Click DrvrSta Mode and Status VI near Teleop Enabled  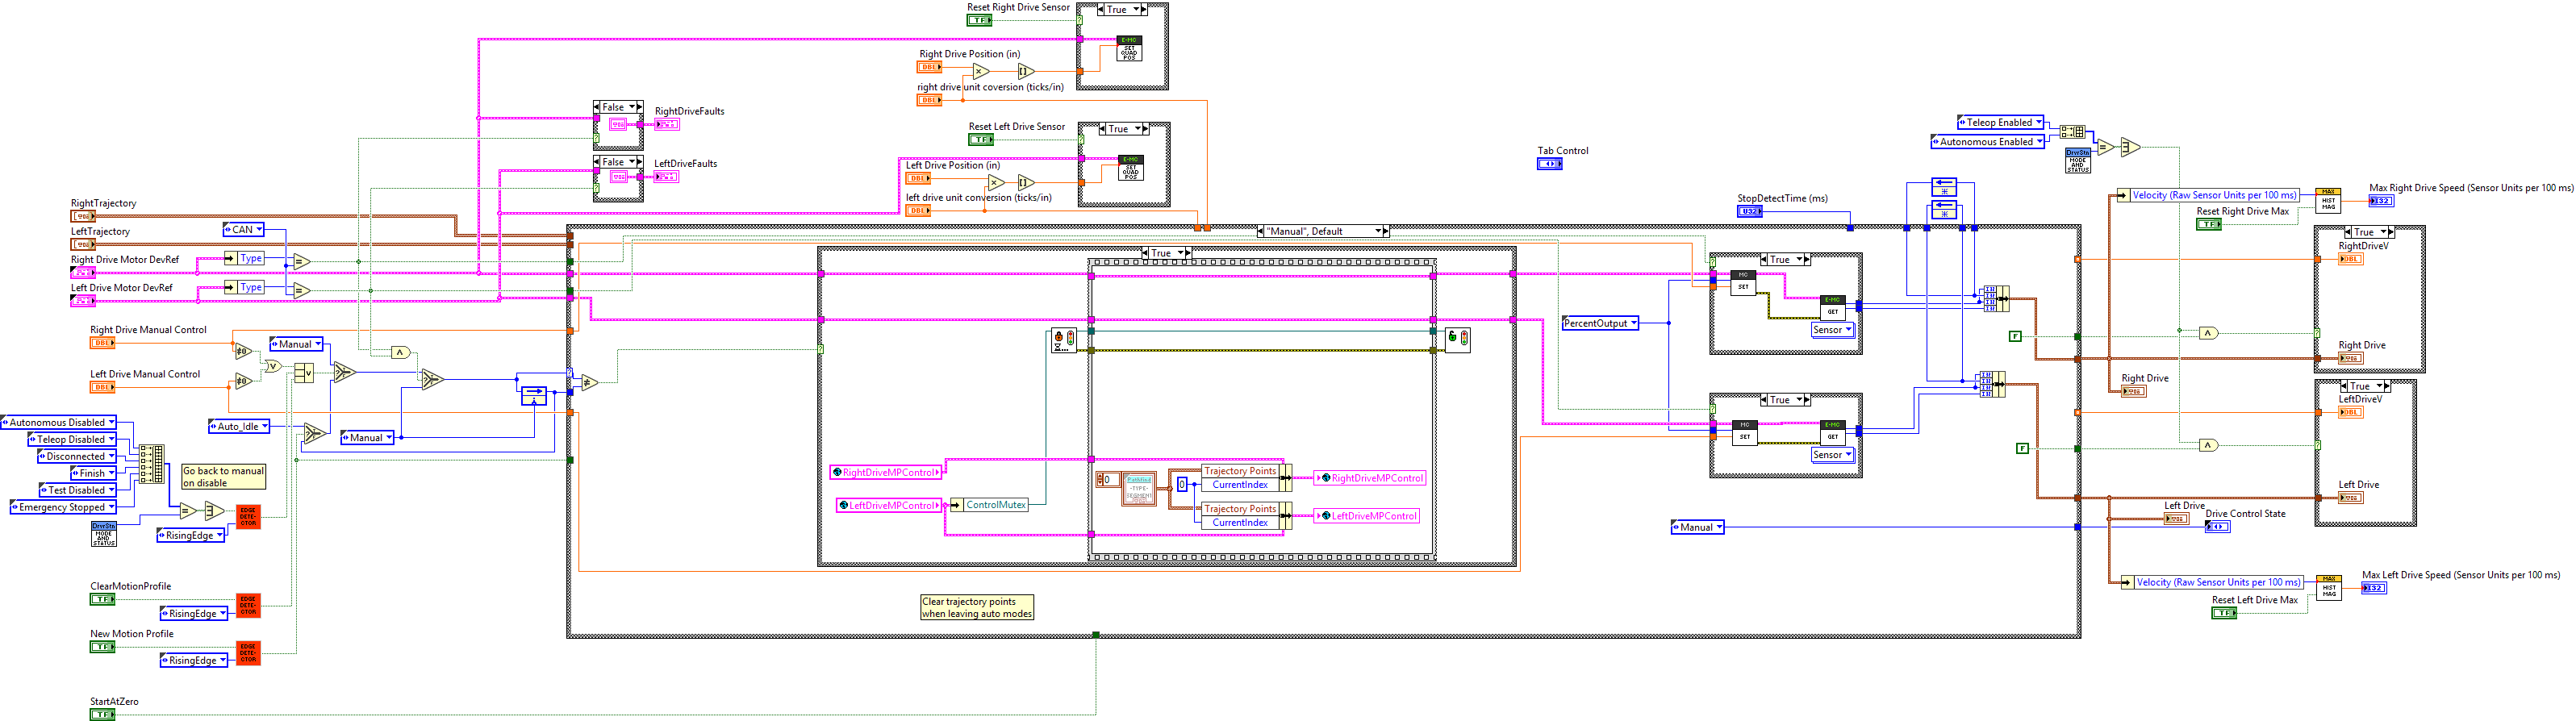(2078, 161)
